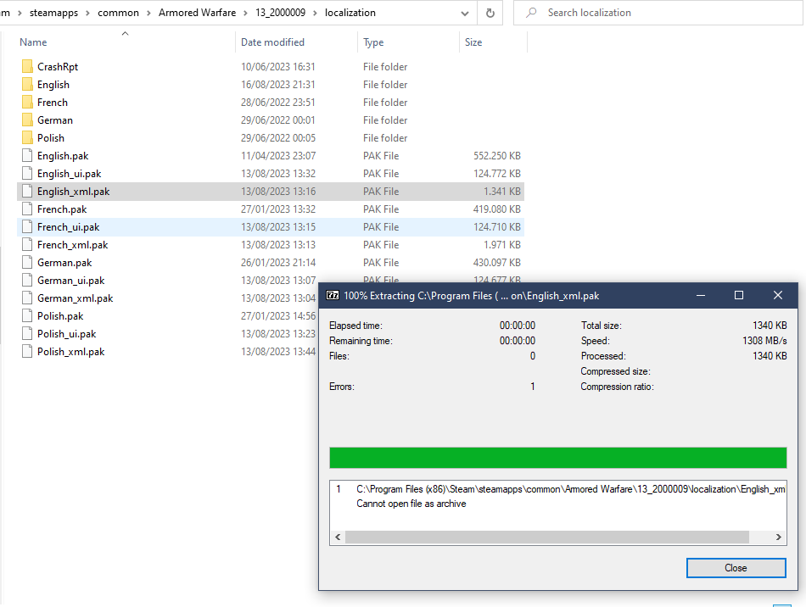Select the English folder icon
The height and width of the screenshot is (607, 806).
pyautogui.click(x=27, y=85)
